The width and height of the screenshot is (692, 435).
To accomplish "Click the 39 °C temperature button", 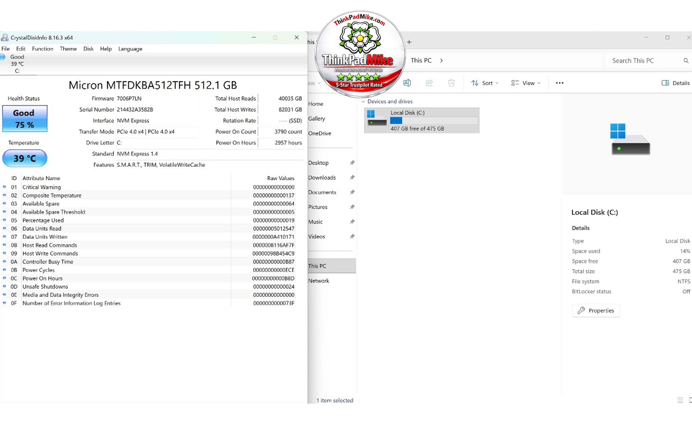I will coord(25,158).
